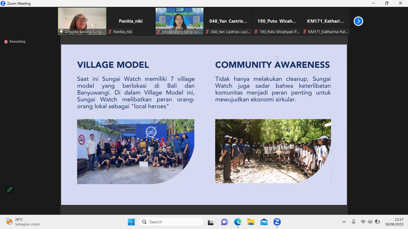This screenshot has height=229, width=408.
Task: Click muted mic icon of Panitia_niki
Action: [x=110, y=32]
